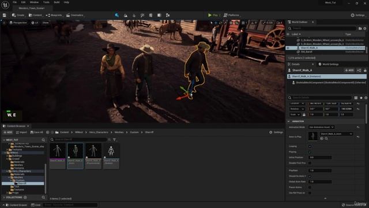This screenshot has height=208, width=369.
Task: Collapse the Animation section
Action: click(288, 121)
